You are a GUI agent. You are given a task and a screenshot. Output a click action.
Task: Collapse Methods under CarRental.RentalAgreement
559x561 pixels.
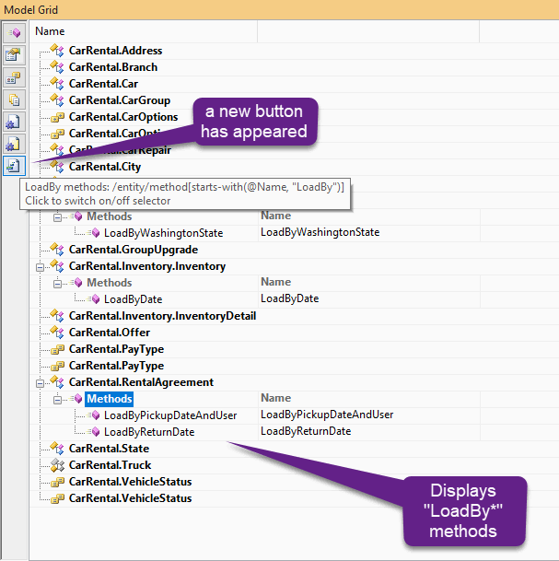(57, 399)
